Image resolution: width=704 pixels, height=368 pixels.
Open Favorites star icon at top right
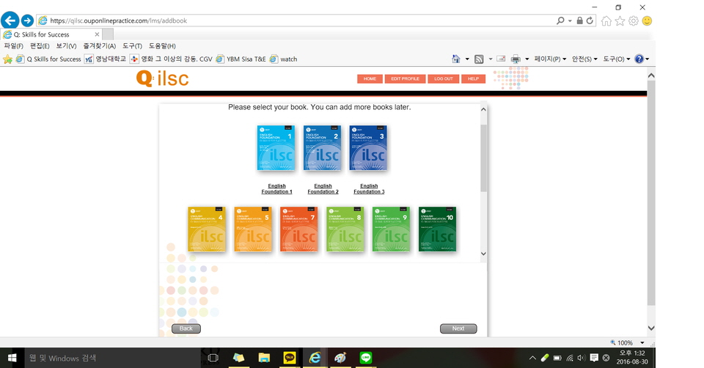pos(620,21)
